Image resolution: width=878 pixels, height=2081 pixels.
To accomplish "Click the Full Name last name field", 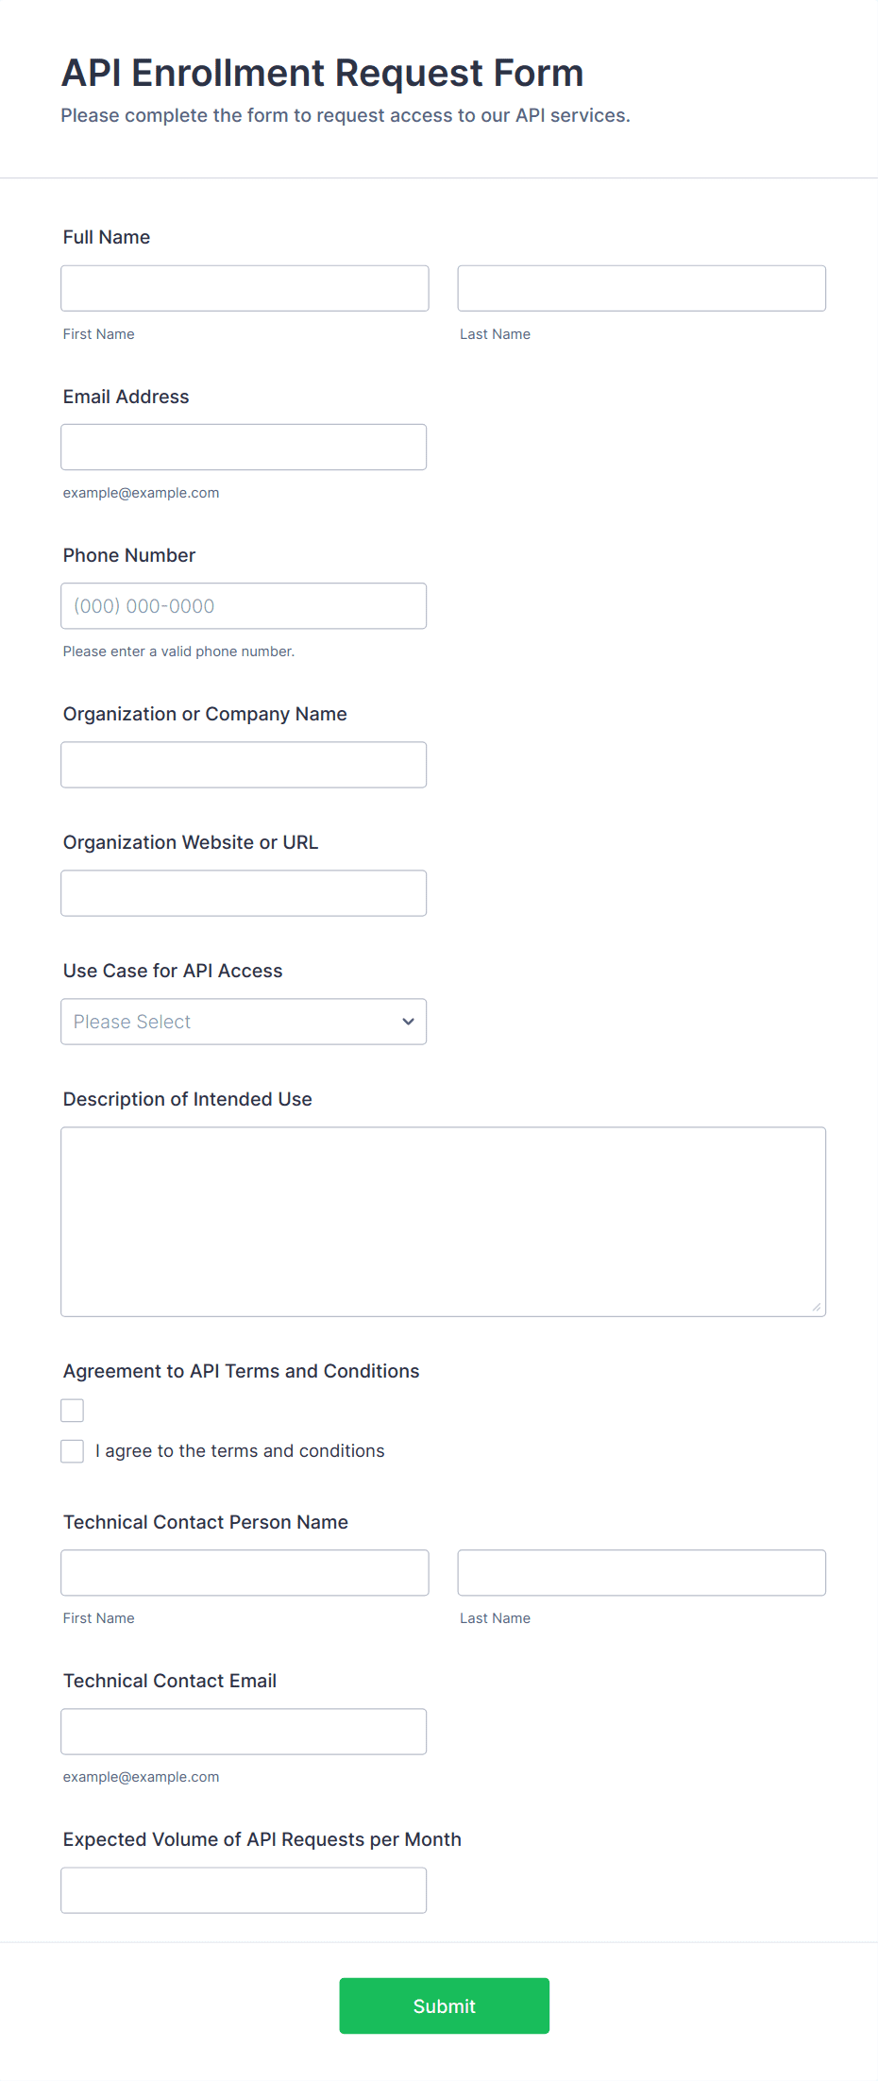I will [x=641, y=288].
